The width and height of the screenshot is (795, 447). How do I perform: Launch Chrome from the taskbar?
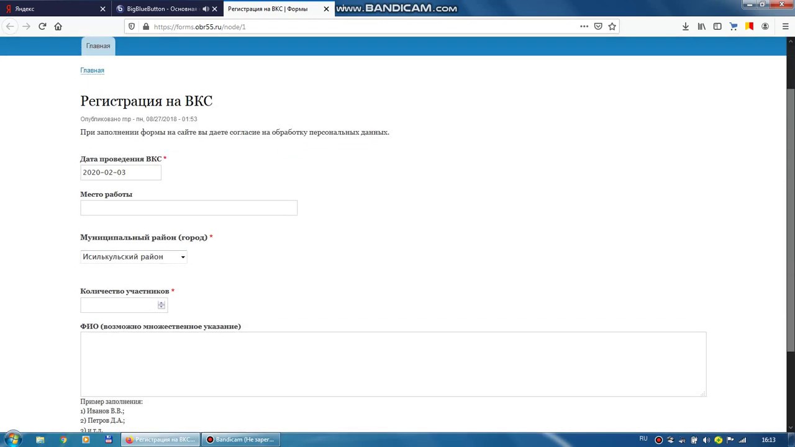[x=63, y=440]
